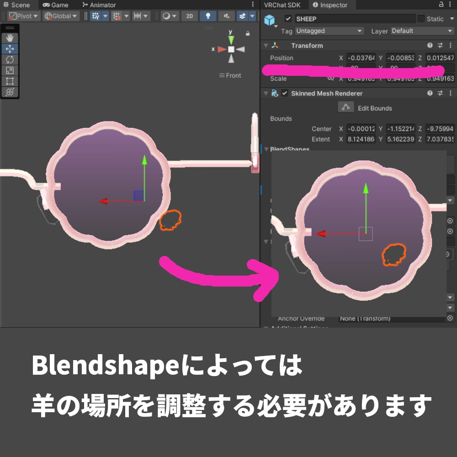The height and width of the screenshot is (457, 457).
Task: Open grid visibility settings dropdown arrow
Action: coord(105,16)
